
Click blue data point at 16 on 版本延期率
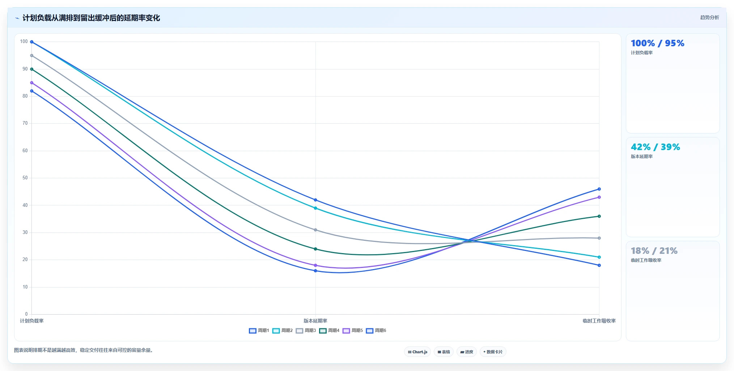[x=315, y=271]
